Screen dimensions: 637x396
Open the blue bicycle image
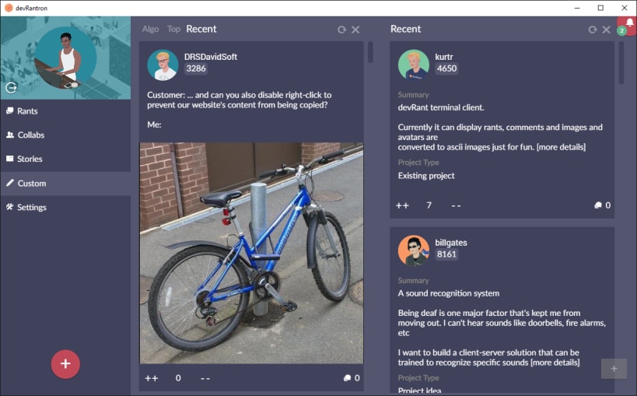[x=251, y=253]
